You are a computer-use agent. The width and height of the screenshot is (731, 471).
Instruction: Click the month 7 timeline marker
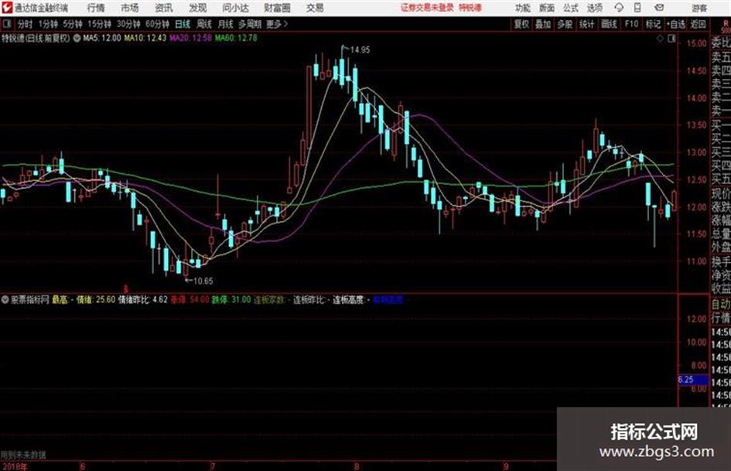point(213,466)
